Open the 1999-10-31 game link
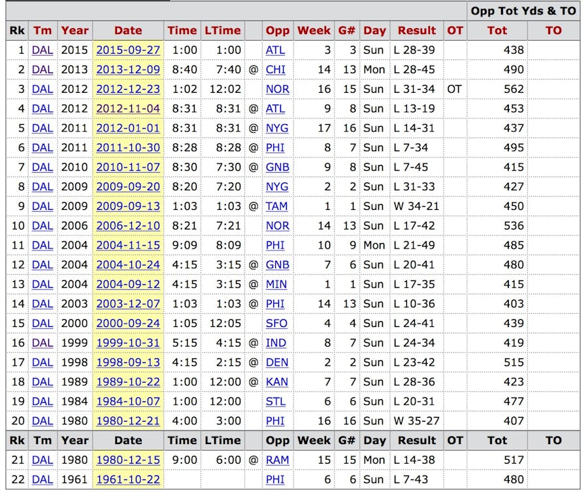The width and height of the screenshot is (588, 497). click(x=128, y=343)
